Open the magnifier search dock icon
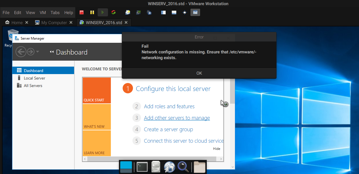The height and width of the screenshot is (174, 359). coord(183,167)
